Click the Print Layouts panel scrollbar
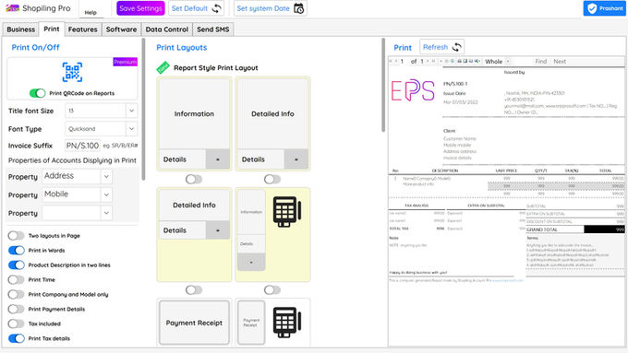The height and width of the screenshot is (353, 628). click(383, 85)
